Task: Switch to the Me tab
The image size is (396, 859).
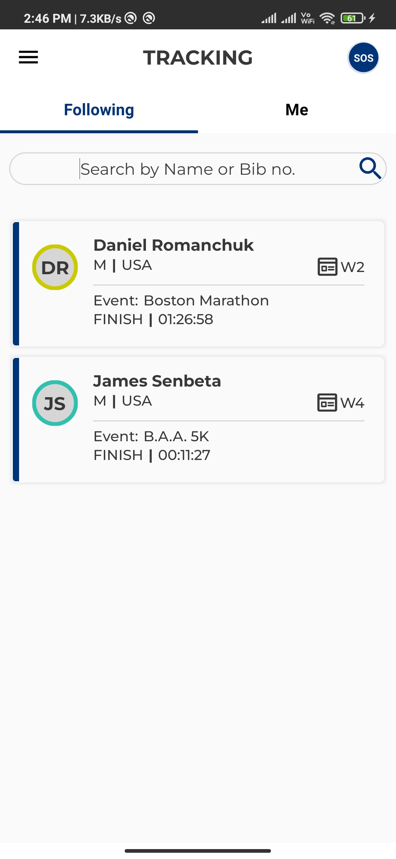Action: 297,110
